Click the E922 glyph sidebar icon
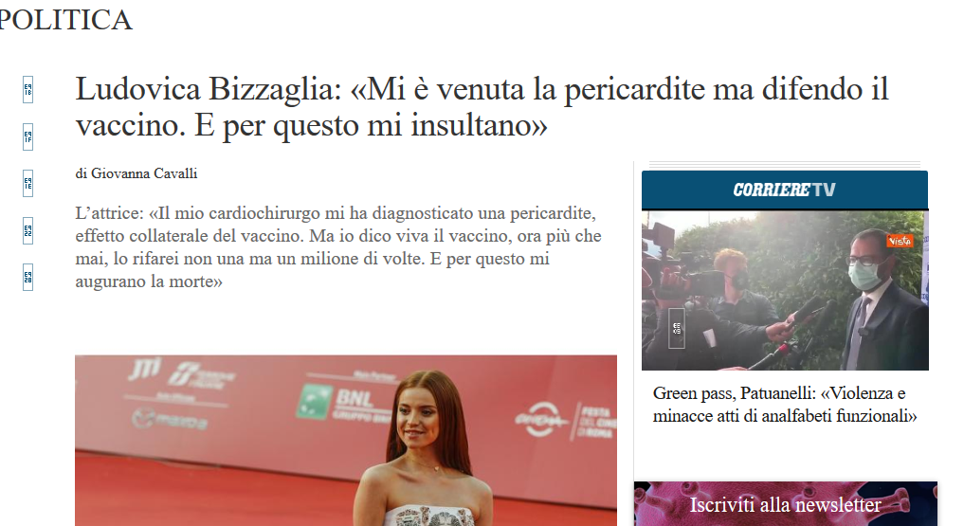964x526 pixels. [27, 230]
